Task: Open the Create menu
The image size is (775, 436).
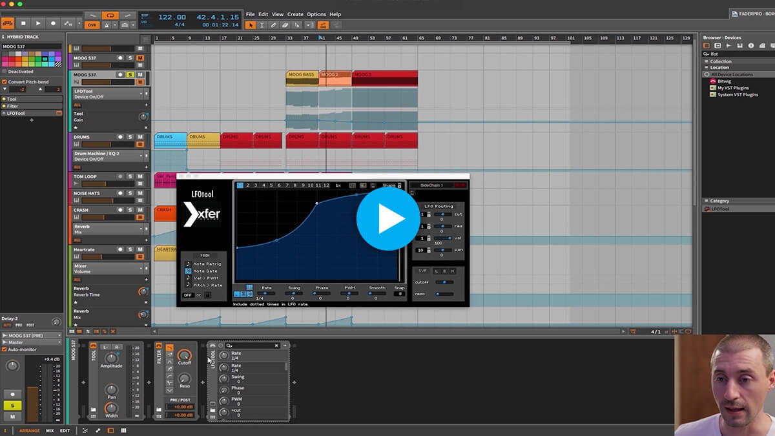Action: 295,14
